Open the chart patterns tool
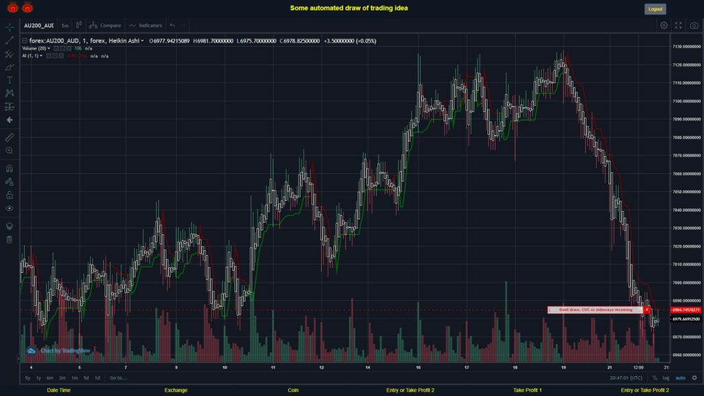The image size is (704, 396). point(10,93)
